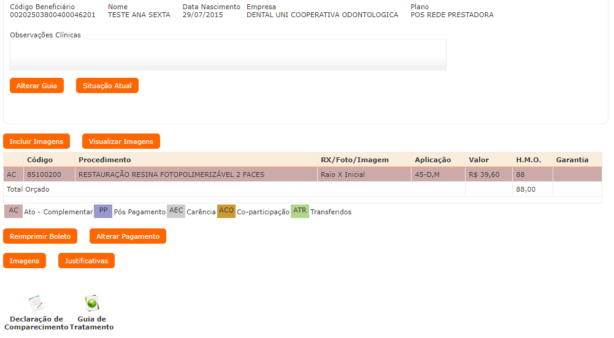Click the R$ 39,60 value cell

click(489, 175)
